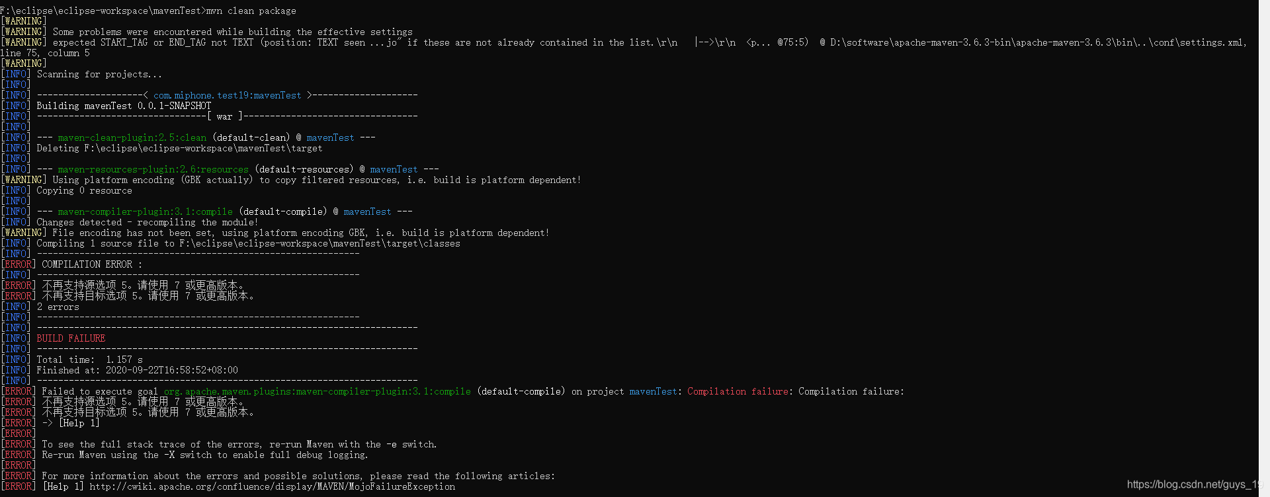Select 'line 75, column 5' text

coord(44,53)
